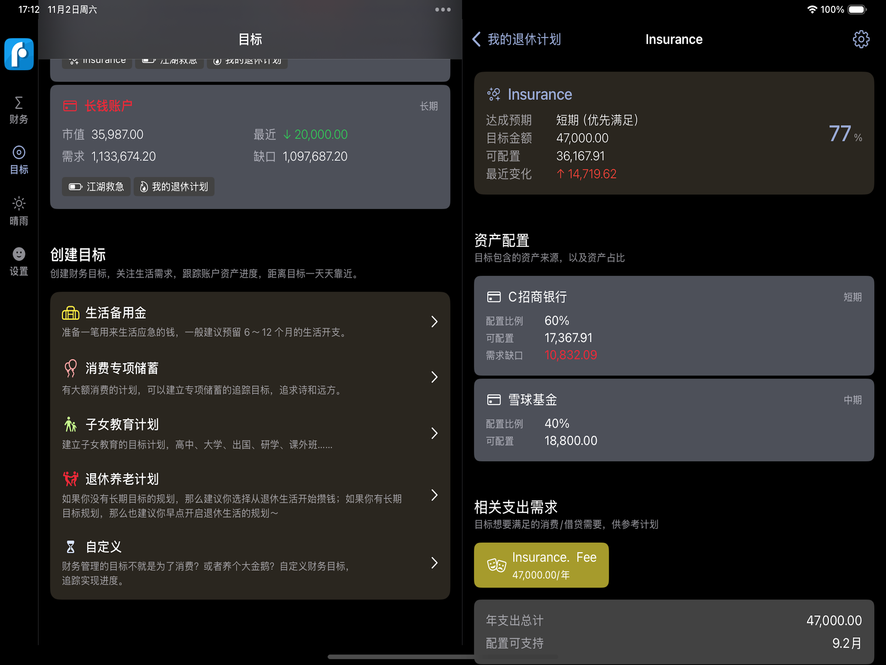Click the 长期 label on 长钱账户
The width and height of the screenshot is (886, 665).
[x=429, y=106]
